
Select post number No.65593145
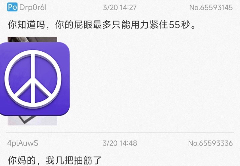tap(211, 8)
